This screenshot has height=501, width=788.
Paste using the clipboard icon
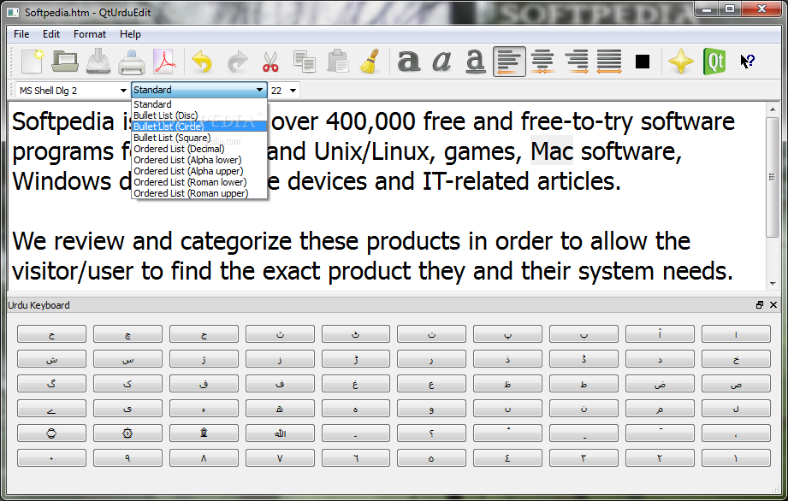[x=338, y=62]
